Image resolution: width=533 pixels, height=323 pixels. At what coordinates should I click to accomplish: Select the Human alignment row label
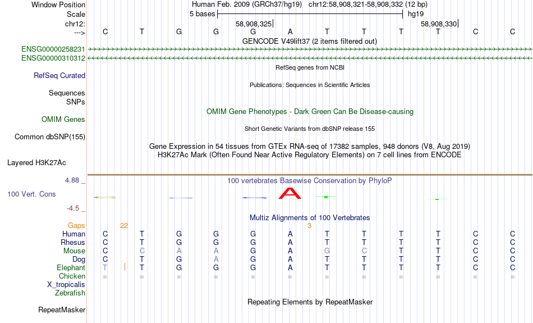(x=73, y=234)
